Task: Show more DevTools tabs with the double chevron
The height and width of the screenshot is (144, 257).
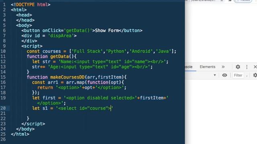Action: (223, 67)
